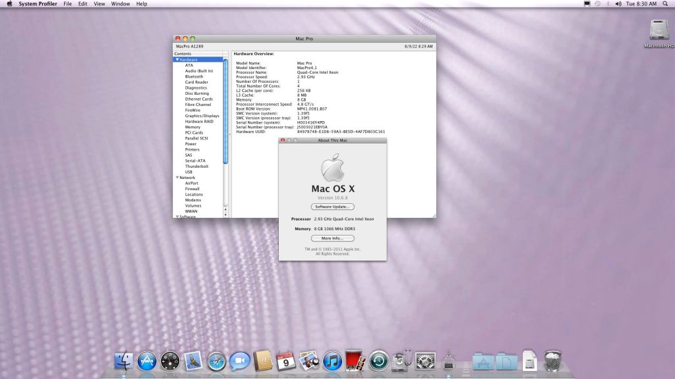675x379 pixels.
Task: Select Firewall under Network
Action: [192, 189]
